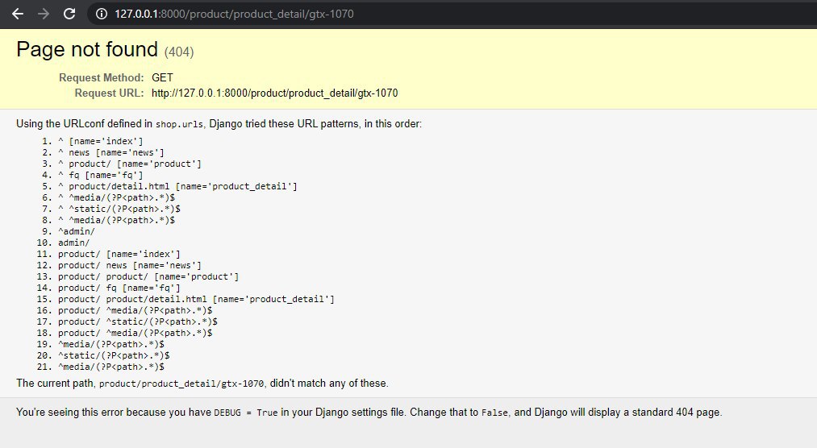
Task: Reload the page with refresh icon
Action: [69, 14]
